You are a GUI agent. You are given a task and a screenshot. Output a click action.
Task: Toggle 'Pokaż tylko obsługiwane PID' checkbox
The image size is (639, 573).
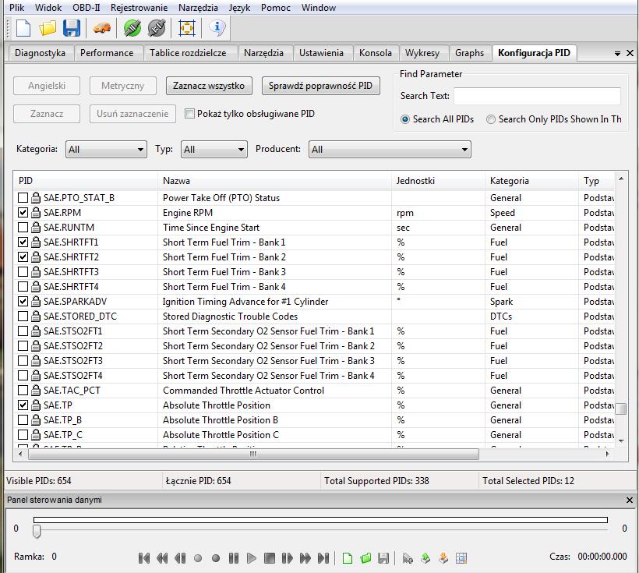189,114
